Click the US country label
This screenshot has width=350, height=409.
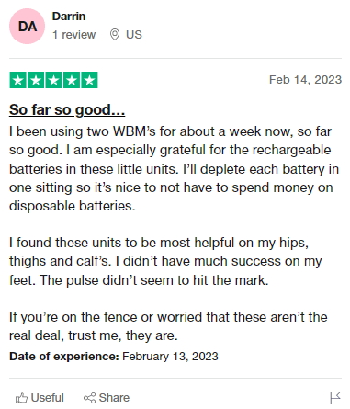point(134,35)
